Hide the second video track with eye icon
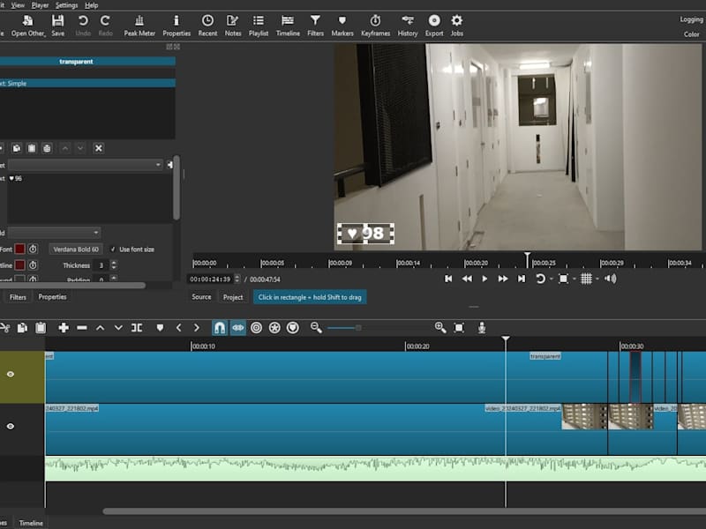Viewport: 706px width, 529px height. pyautogui.click(x=11, y=427)
